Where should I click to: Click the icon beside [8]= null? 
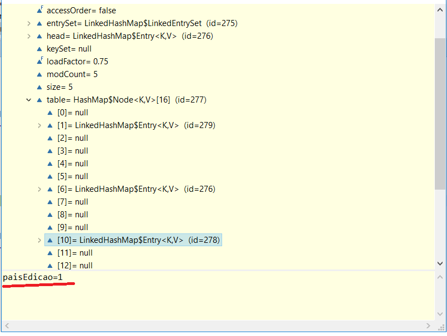coord(50,215)
